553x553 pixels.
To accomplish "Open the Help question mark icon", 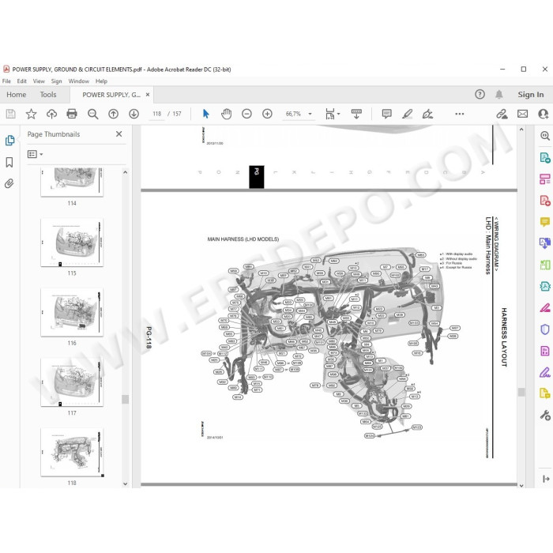I will pos(480,94).
